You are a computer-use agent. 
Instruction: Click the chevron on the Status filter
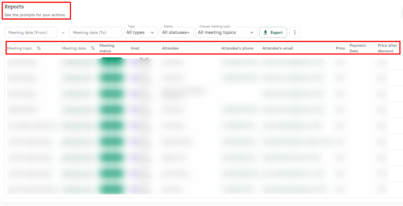coord(188,32)
